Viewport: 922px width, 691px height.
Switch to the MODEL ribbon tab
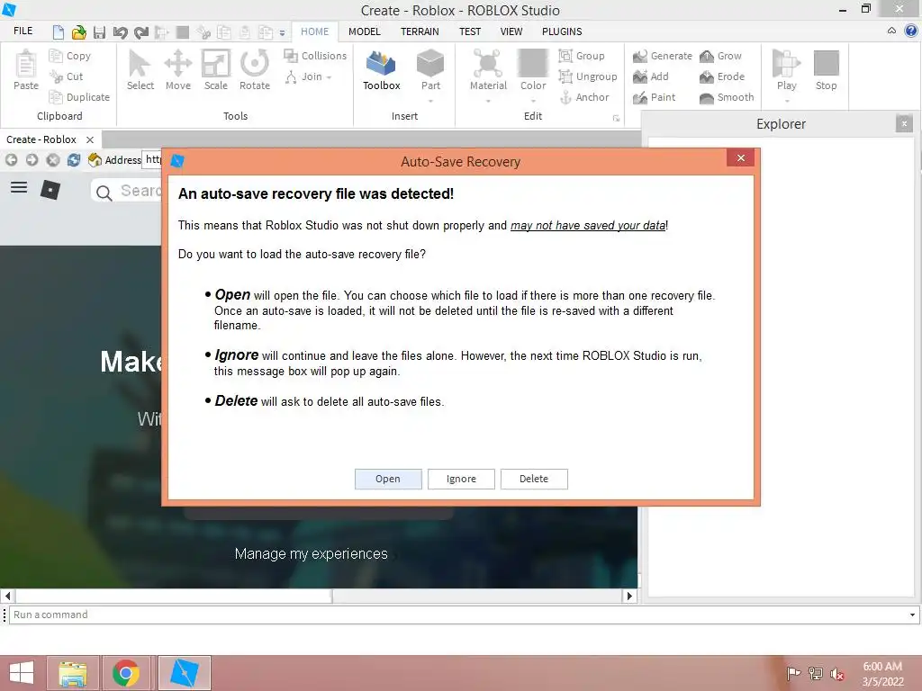tap(365, 31)
